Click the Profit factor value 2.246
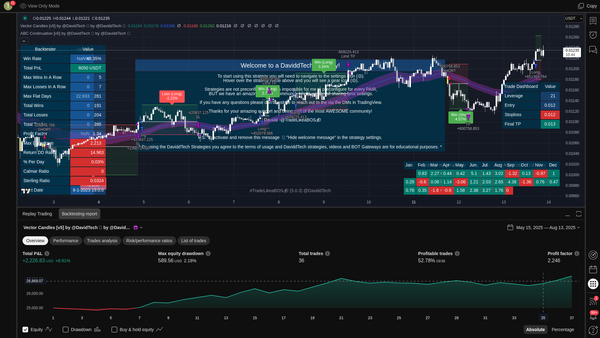The width and height of the screenshot is (600, 338). pyautogui.click(x=554, y=261)
